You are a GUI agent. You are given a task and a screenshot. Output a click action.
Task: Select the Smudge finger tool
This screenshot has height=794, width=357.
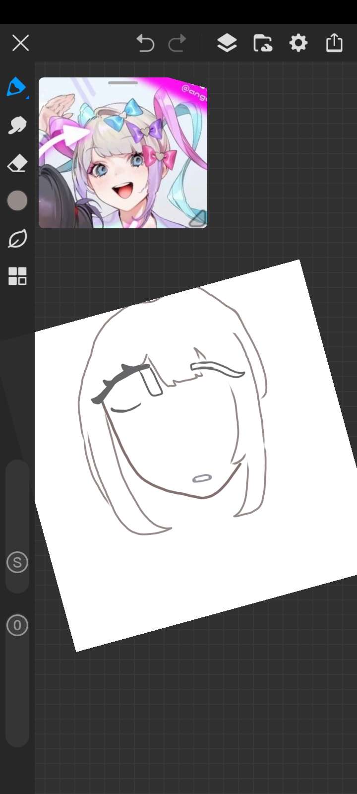click(x=17, y=125)
